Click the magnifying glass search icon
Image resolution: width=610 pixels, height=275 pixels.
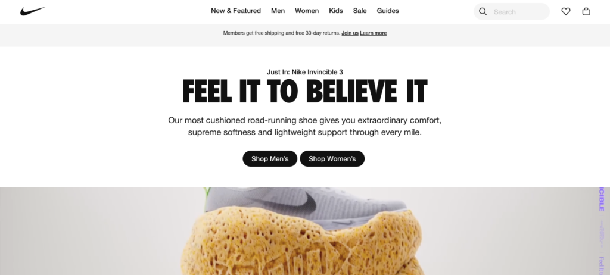point(483,12)
